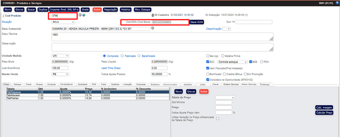Select the Fabricado radio option
This screenshot has height=137, width=340.
[122, 56]
